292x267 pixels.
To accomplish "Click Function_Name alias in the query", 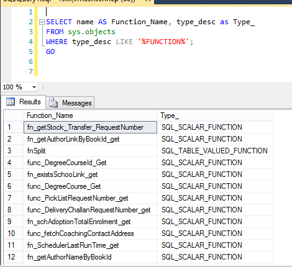I will click(139, 22).
